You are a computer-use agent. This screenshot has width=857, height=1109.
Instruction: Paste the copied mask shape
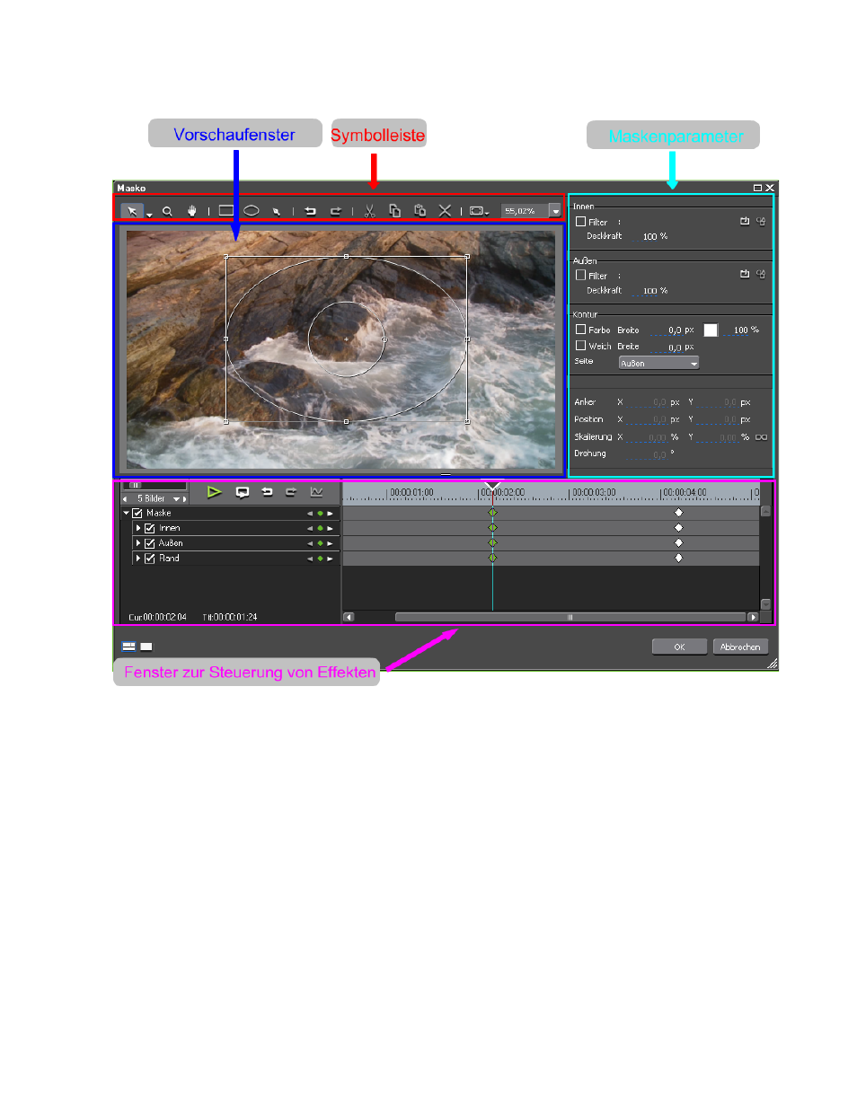click(x=420, y=211)
